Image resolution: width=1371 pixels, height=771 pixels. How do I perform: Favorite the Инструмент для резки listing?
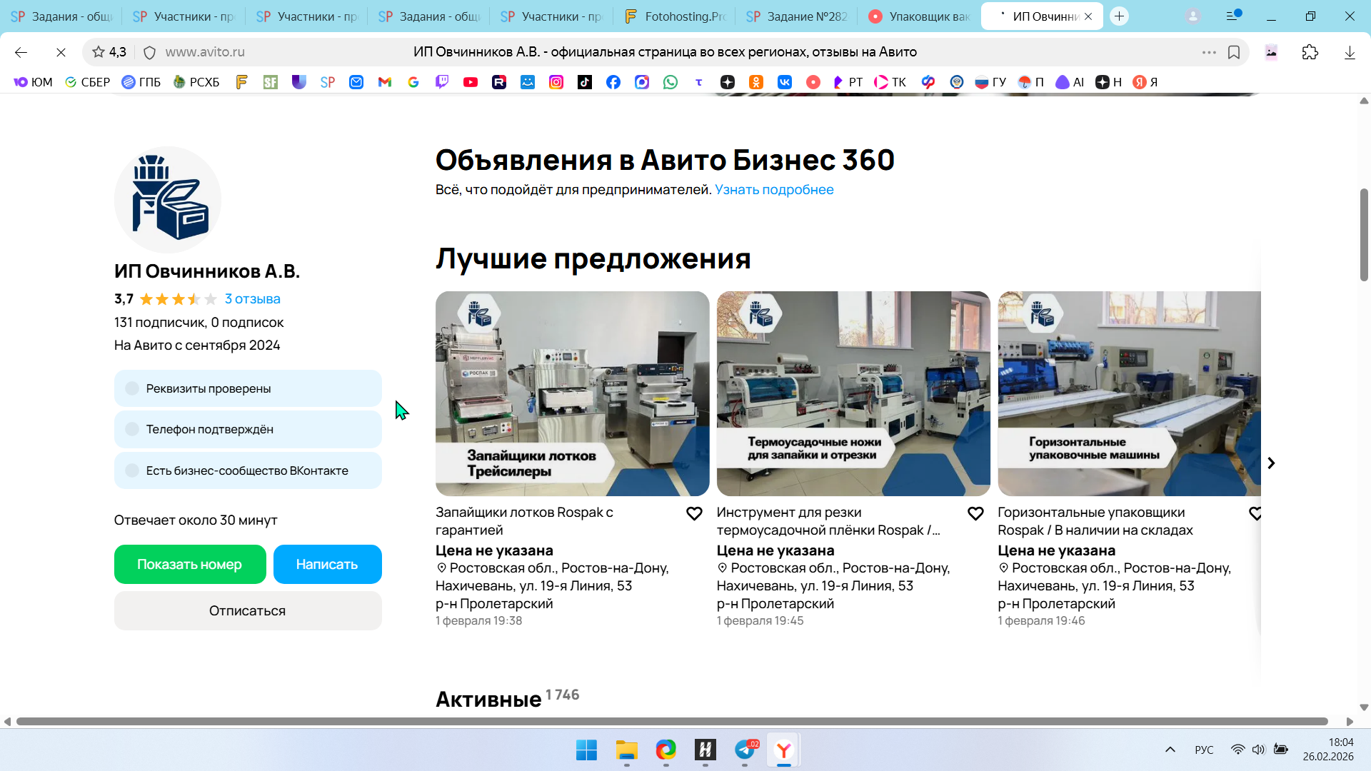pyautogui.click(x=975, y=513)
